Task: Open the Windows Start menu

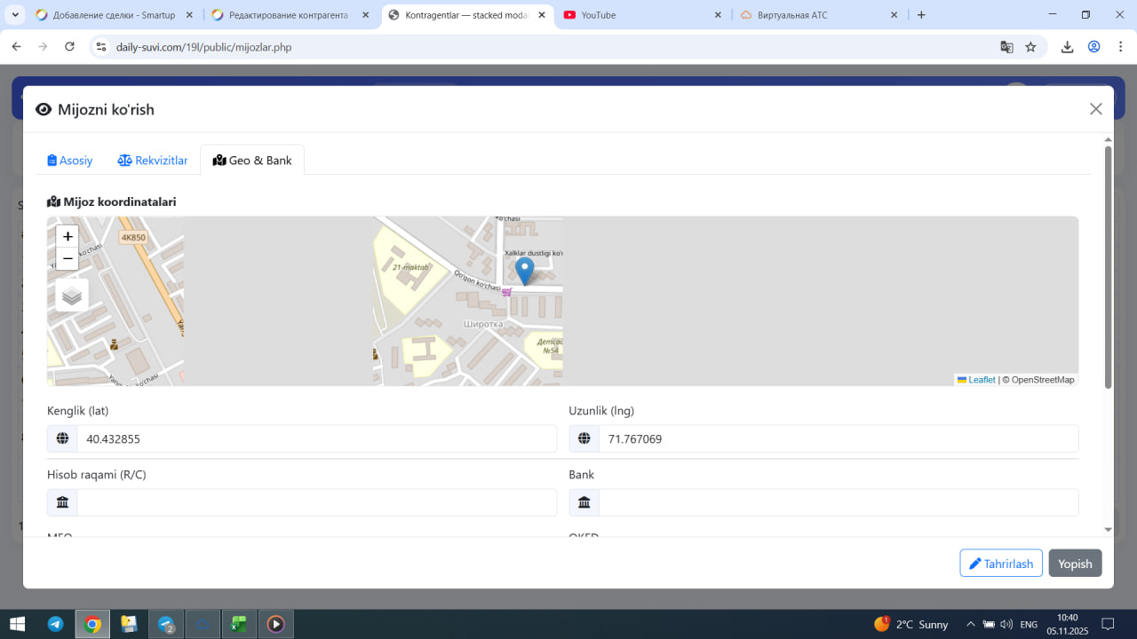Action: pyautogui.click(x=17, y=624)
